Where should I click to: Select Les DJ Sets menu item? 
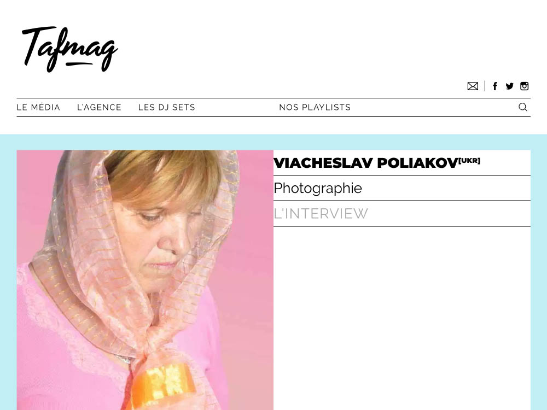166,107
